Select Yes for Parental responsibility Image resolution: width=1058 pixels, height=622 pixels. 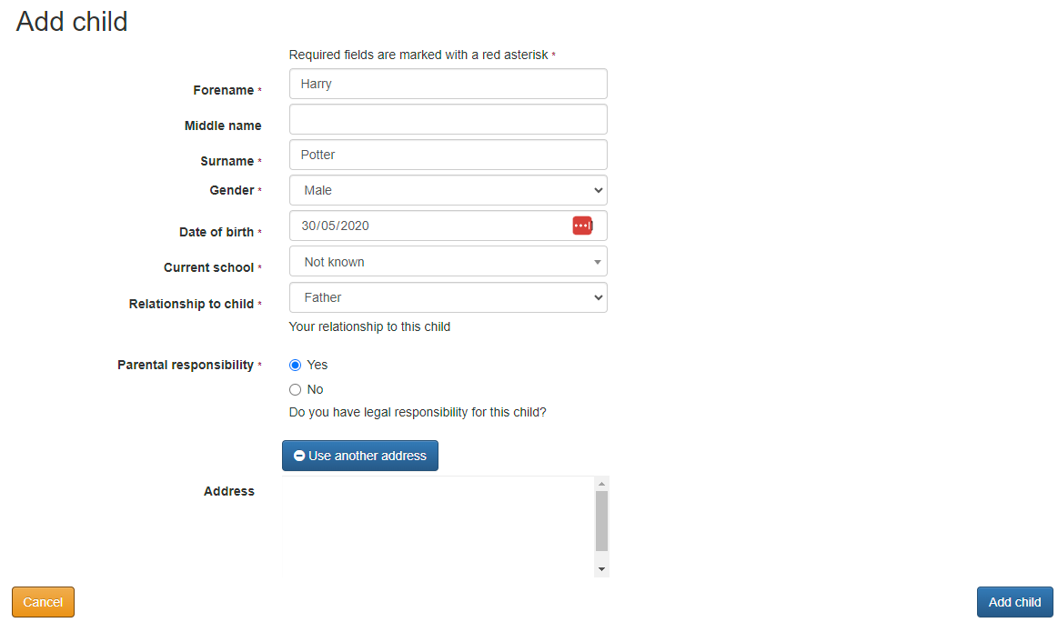295,365
